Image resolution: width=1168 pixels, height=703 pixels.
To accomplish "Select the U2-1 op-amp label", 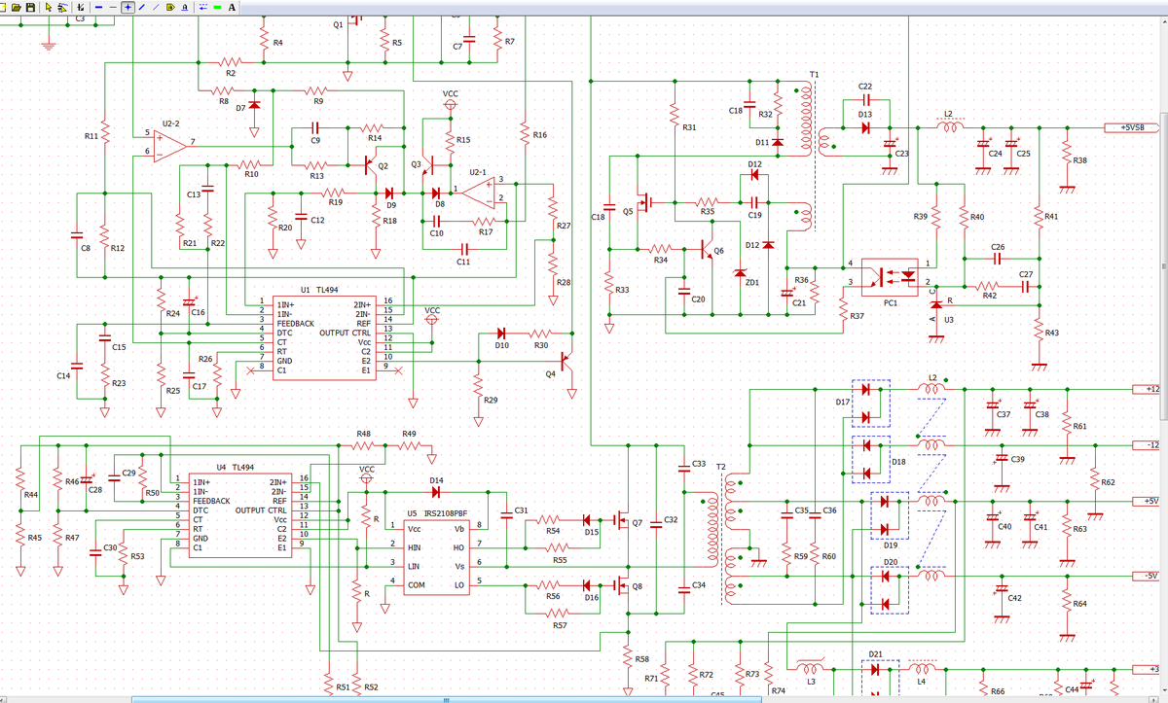I will pyautogui.click(x=478, y=172).
